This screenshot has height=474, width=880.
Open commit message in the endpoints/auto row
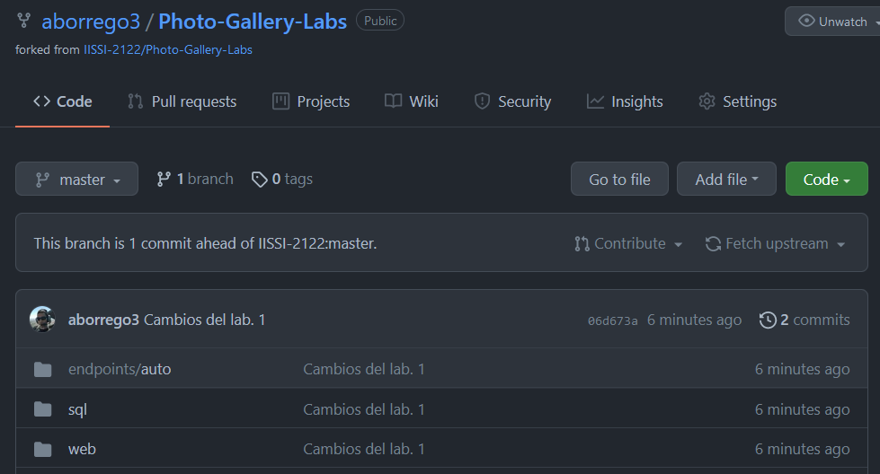click(x=364, y=369)
